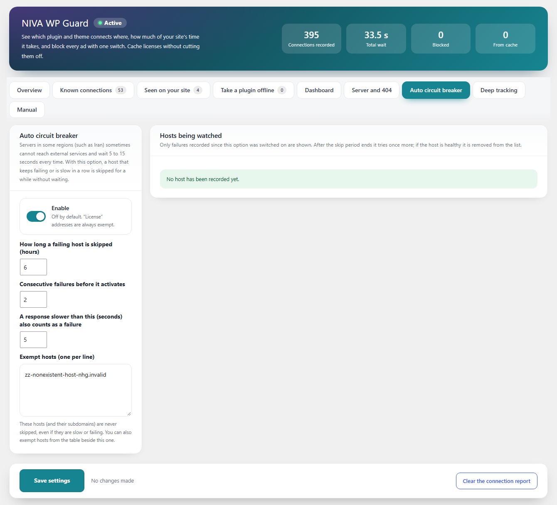
Task: Open the Overview tab
Action: 30,90
